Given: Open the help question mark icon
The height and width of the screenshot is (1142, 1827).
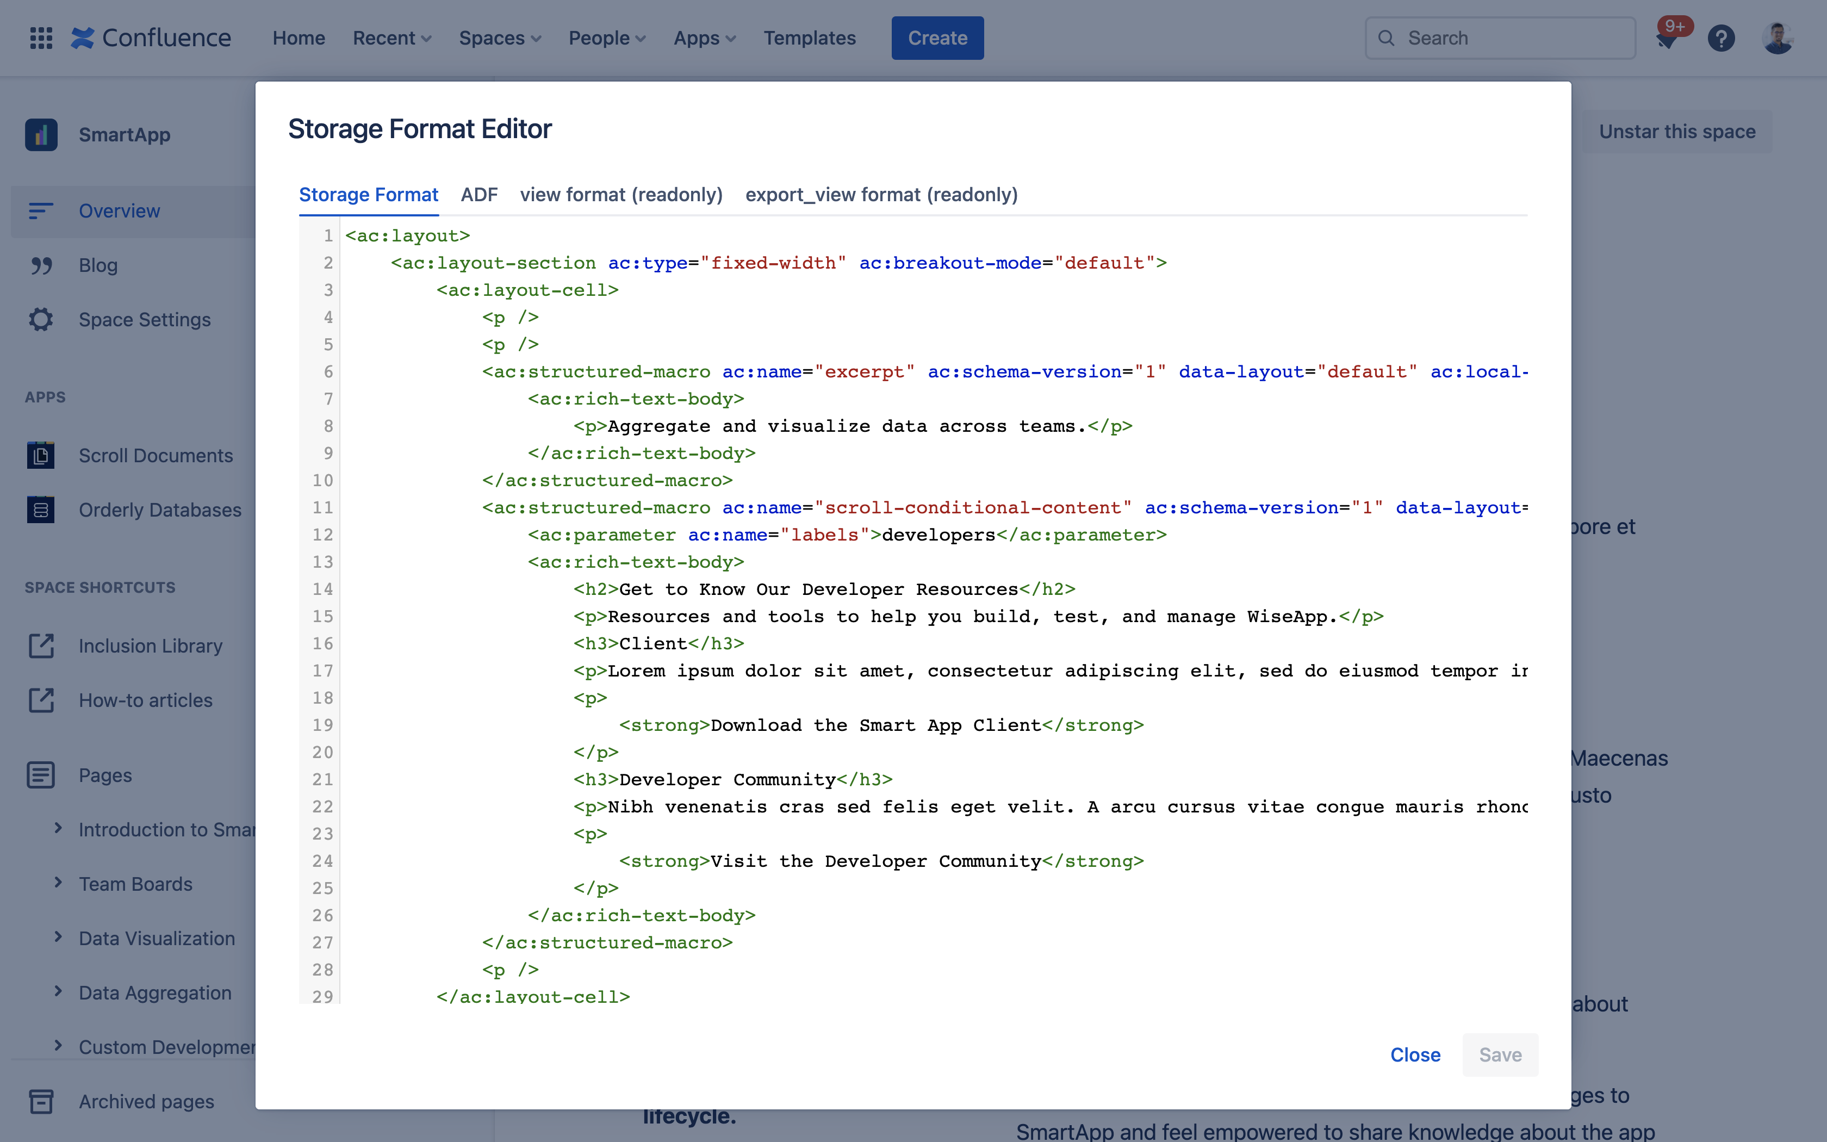Looking at the screenshot, I should coord(1720,38).
